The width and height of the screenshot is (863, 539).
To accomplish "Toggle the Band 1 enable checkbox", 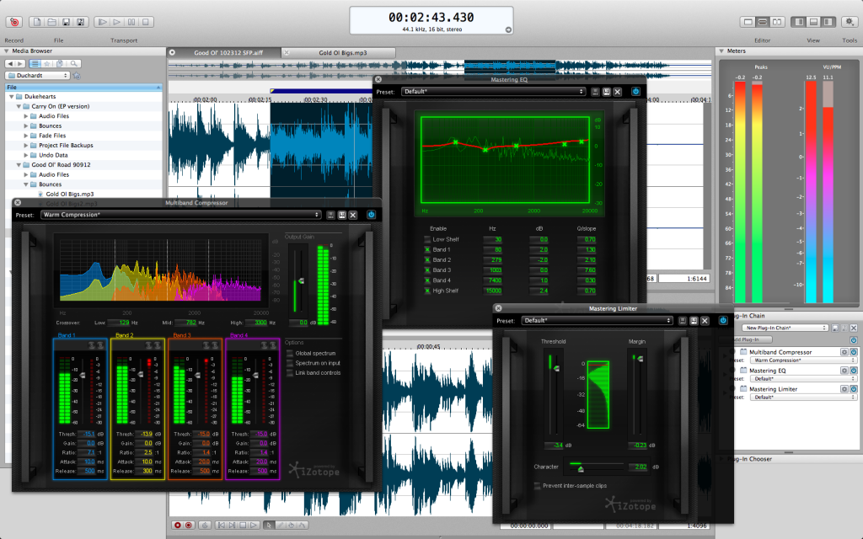I will (x=427, y=249).
